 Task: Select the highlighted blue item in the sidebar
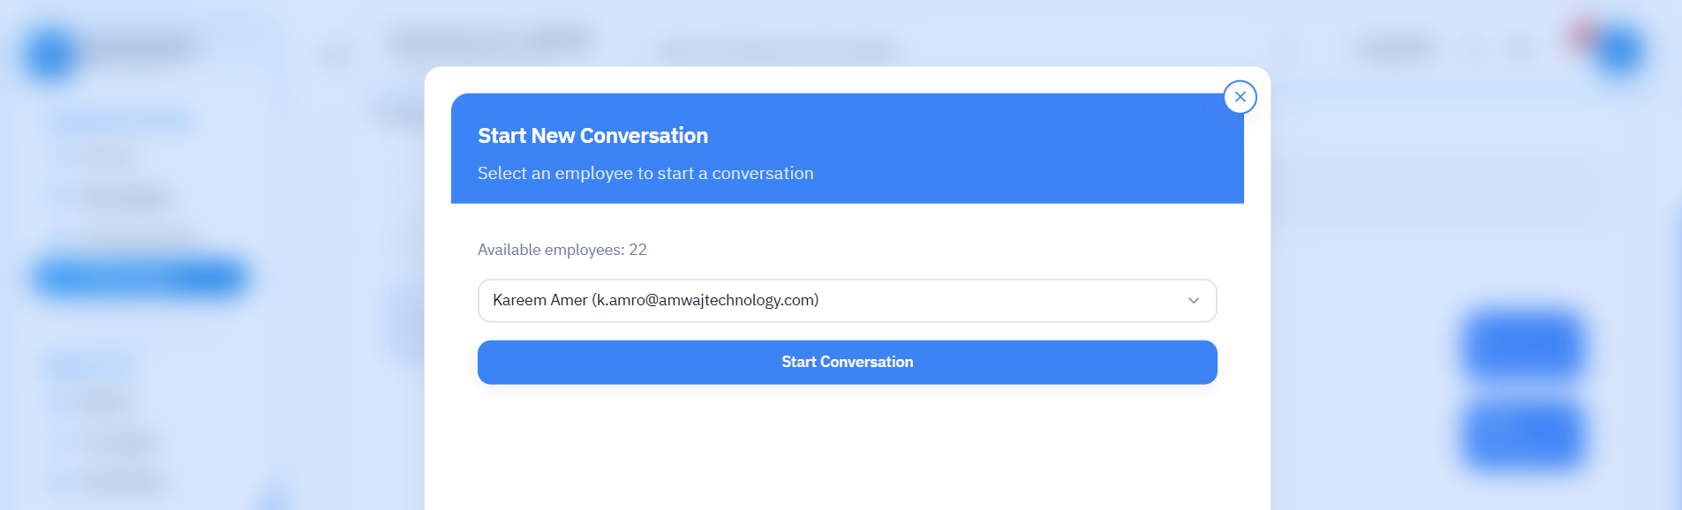140,277
